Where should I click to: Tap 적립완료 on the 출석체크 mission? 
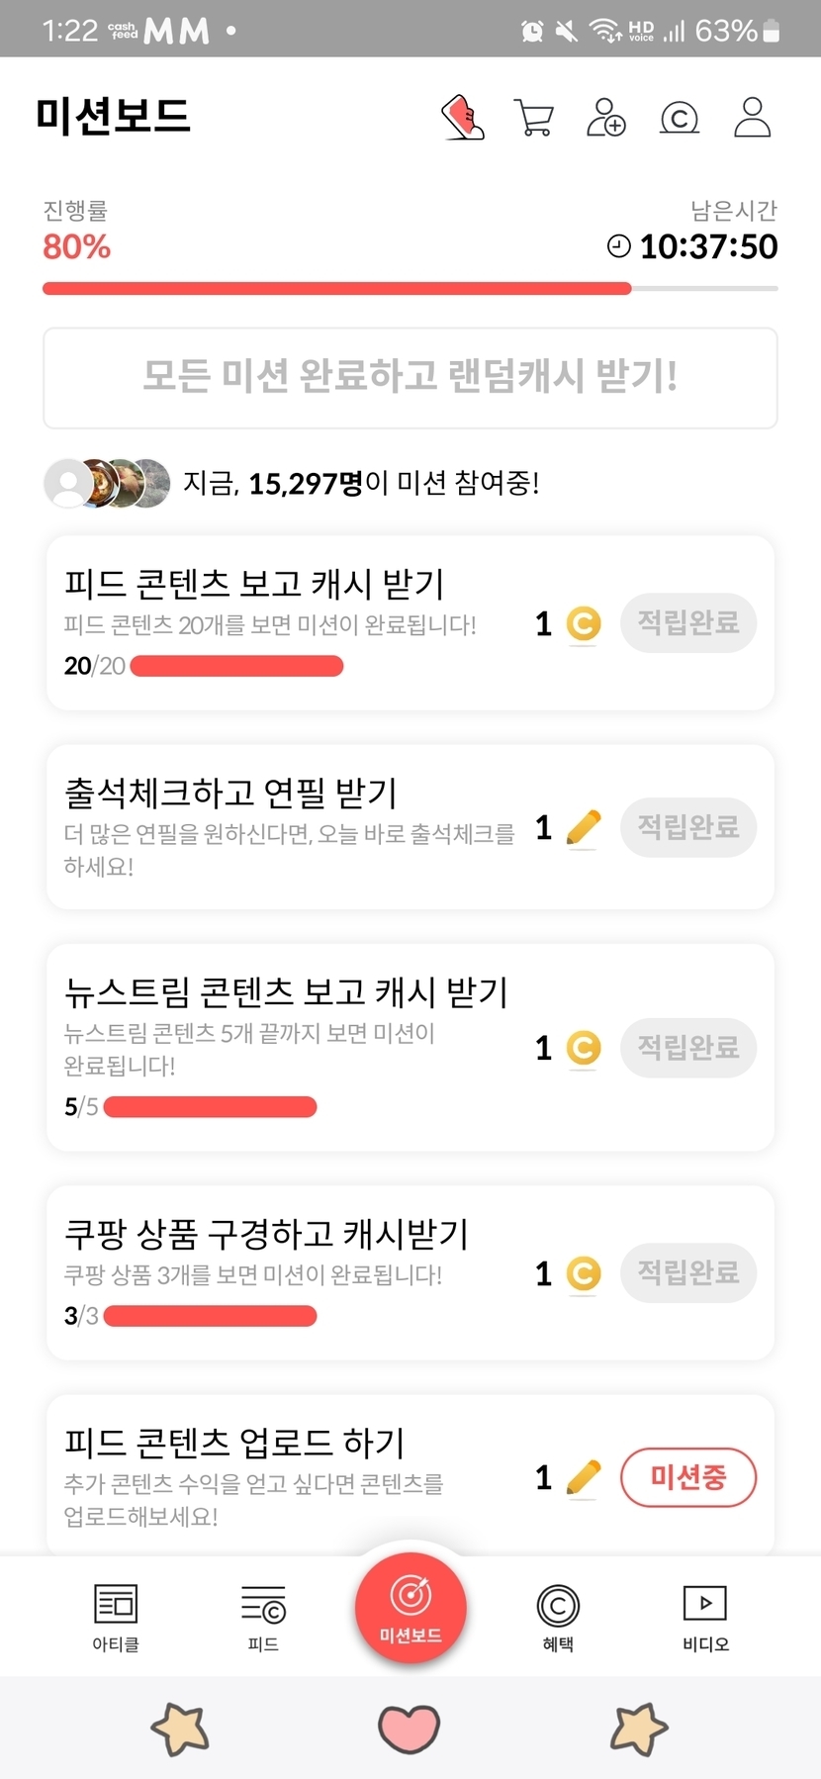[x=687, y=827]
